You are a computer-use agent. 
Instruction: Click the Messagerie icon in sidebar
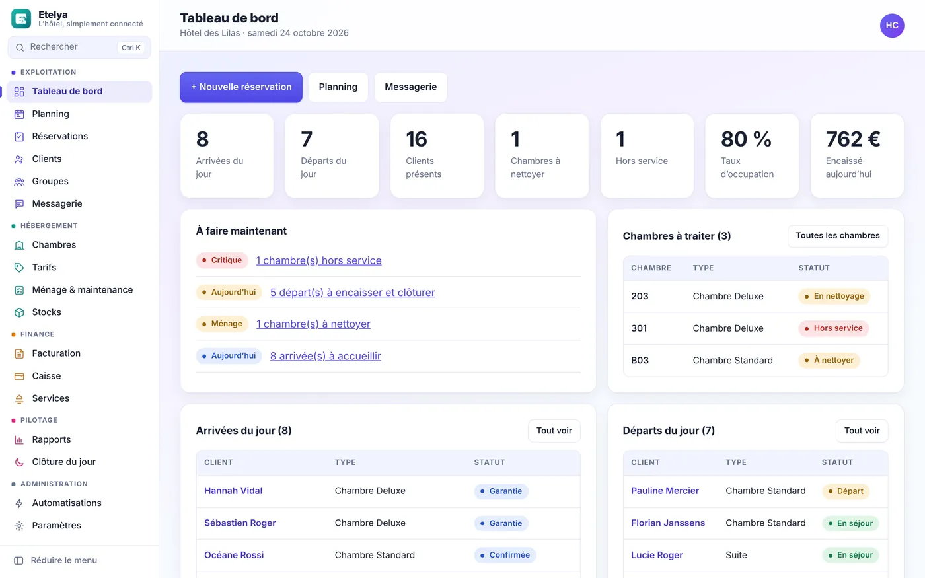19,204
